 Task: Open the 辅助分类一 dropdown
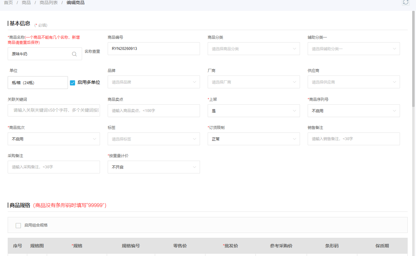point(354,49)
